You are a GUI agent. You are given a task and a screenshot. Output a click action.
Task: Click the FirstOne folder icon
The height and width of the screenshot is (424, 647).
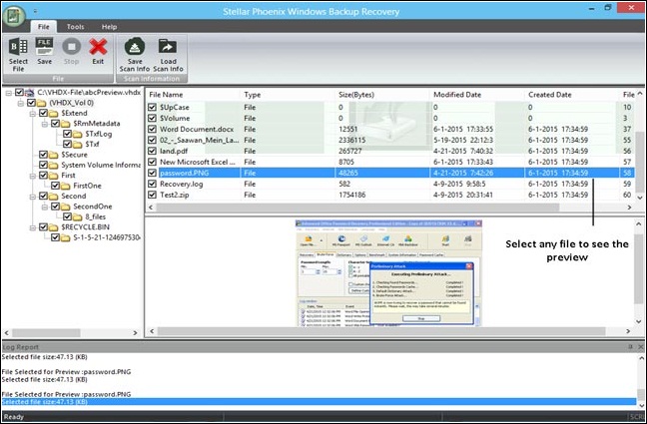pyautogui.click(x=66, y=186)
